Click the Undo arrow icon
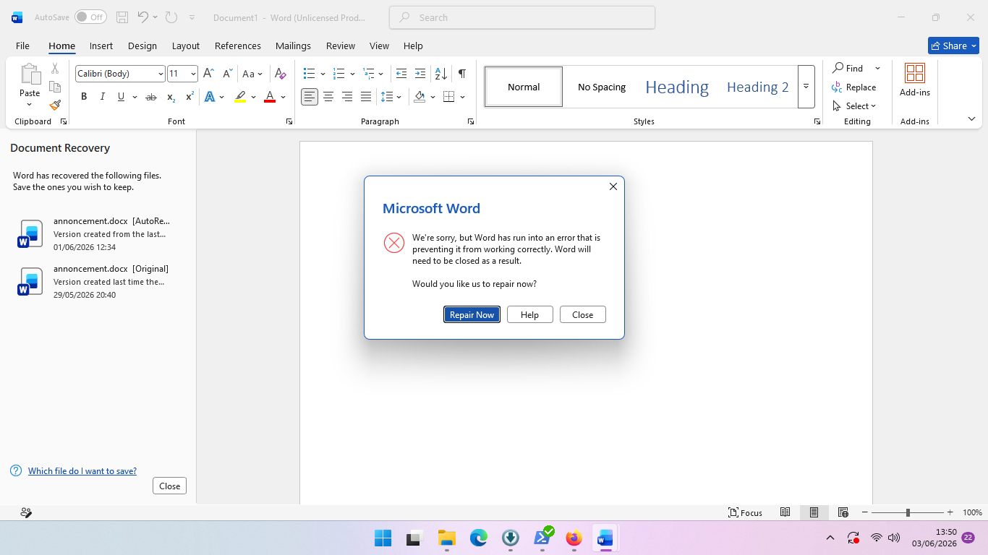This screenshot has height=555, width=988. [x=142, y=17]
